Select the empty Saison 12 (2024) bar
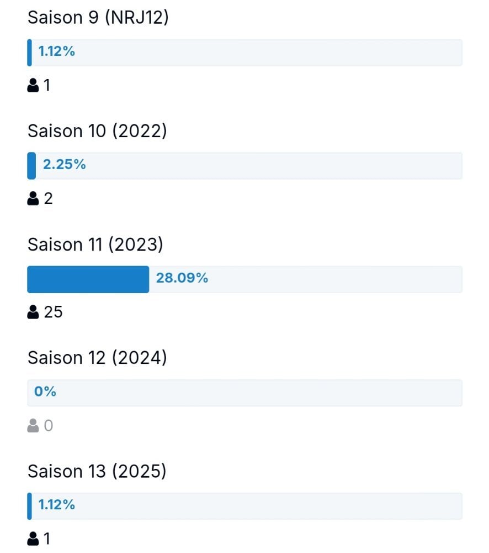This screenshot has height=553, width=489. (244, 393)
